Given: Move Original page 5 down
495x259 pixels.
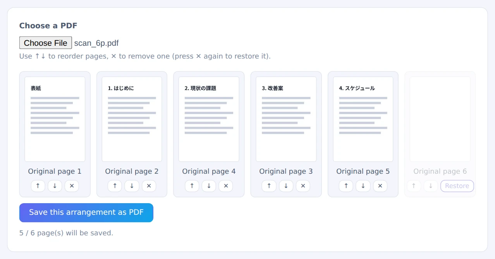Looking at the screenshot, I should tap(363, 186).
